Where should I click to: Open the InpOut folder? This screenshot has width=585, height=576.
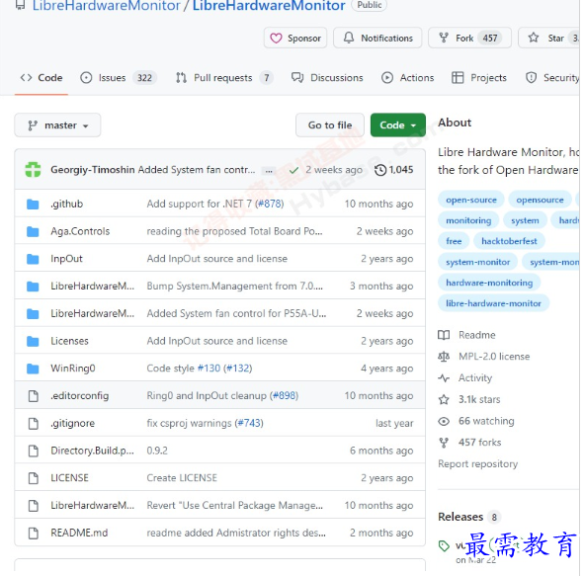click(x=66, y=259)
